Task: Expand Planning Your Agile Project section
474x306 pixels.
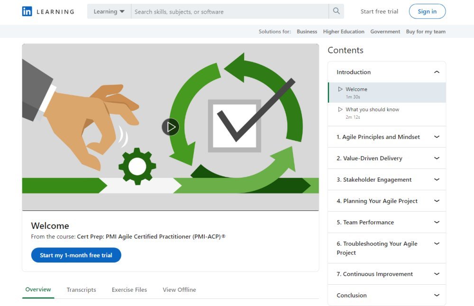Action: [387, 201]
